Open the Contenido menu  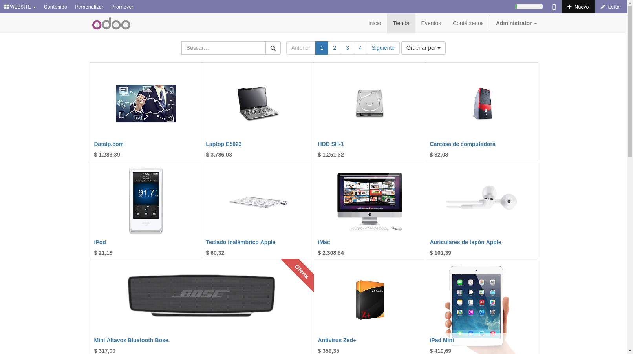point(55,7)
